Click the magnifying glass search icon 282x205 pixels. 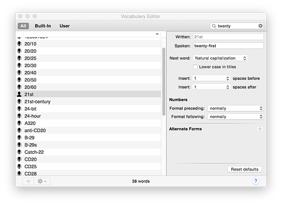coord(214,26)
